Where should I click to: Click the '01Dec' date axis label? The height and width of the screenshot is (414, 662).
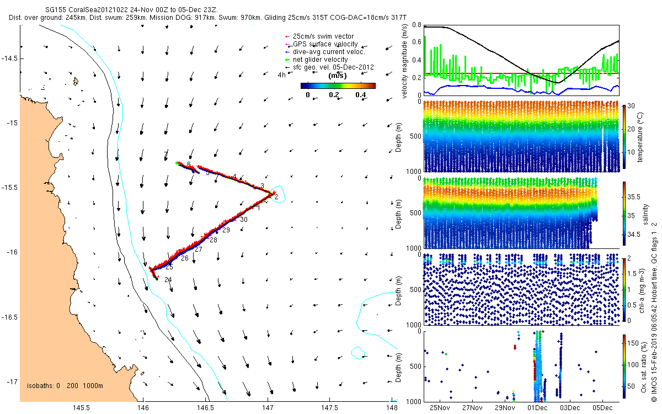pos(538,408)
